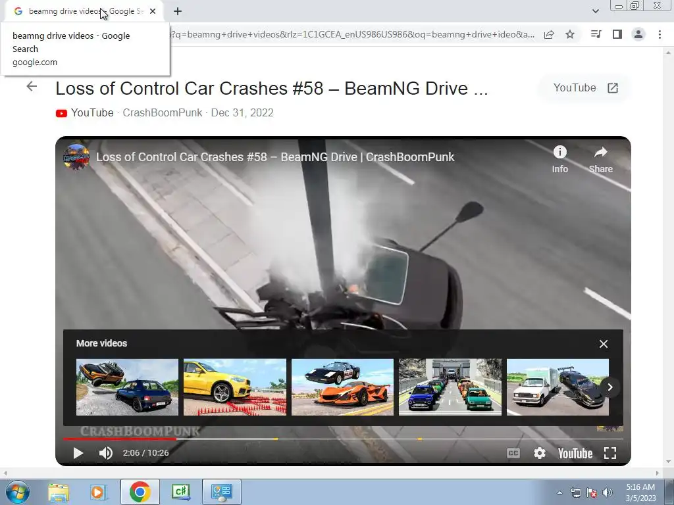Bookmark this page star icon
The width and height of the screenshot is (674, 505).
tap(570, 34)
